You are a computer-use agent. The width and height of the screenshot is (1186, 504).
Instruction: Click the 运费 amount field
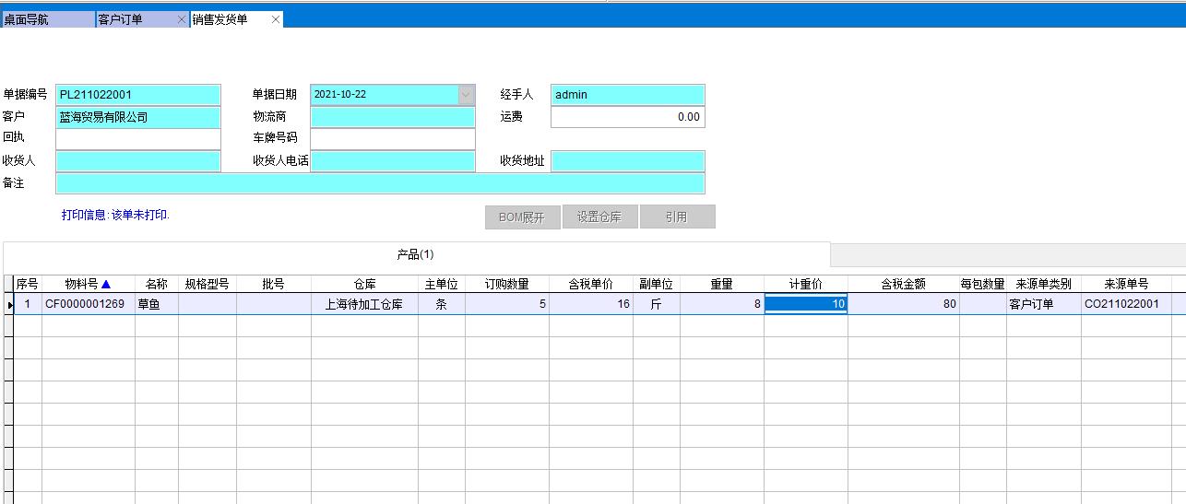[627, 117]
